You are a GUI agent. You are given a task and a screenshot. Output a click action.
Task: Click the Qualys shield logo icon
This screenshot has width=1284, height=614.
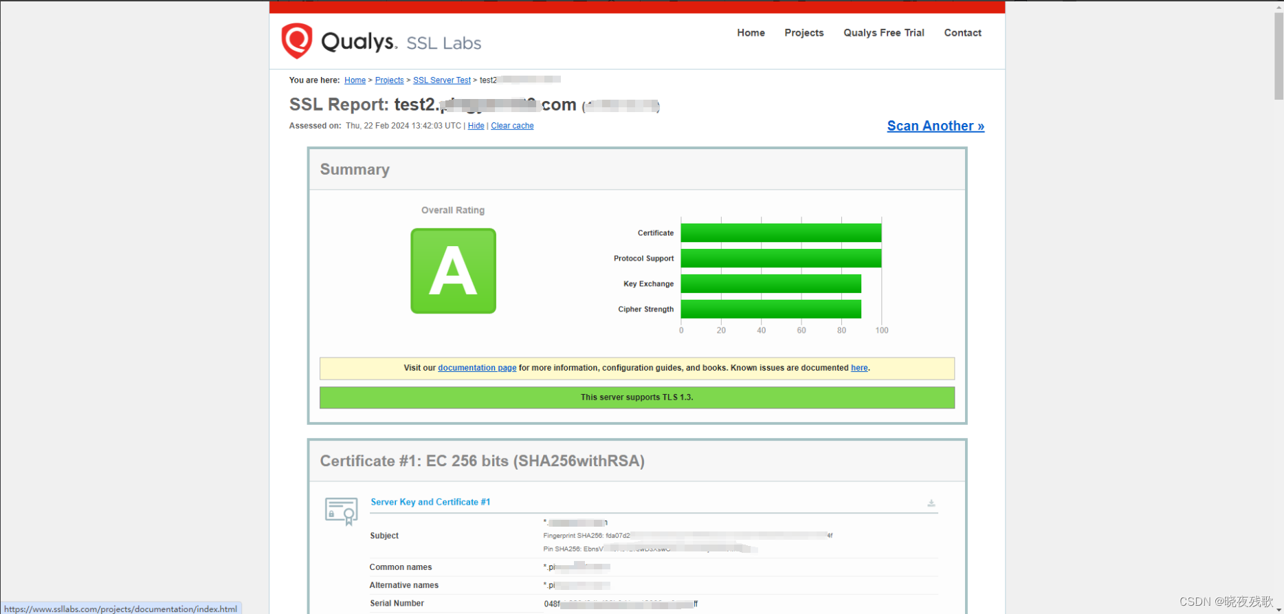click(x=297, y=41)
